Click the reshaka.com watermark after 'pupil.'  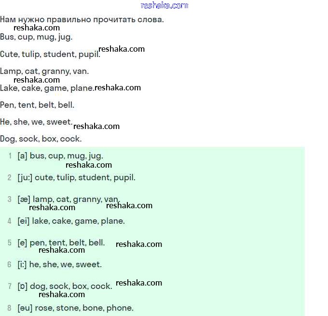(122, 49)
